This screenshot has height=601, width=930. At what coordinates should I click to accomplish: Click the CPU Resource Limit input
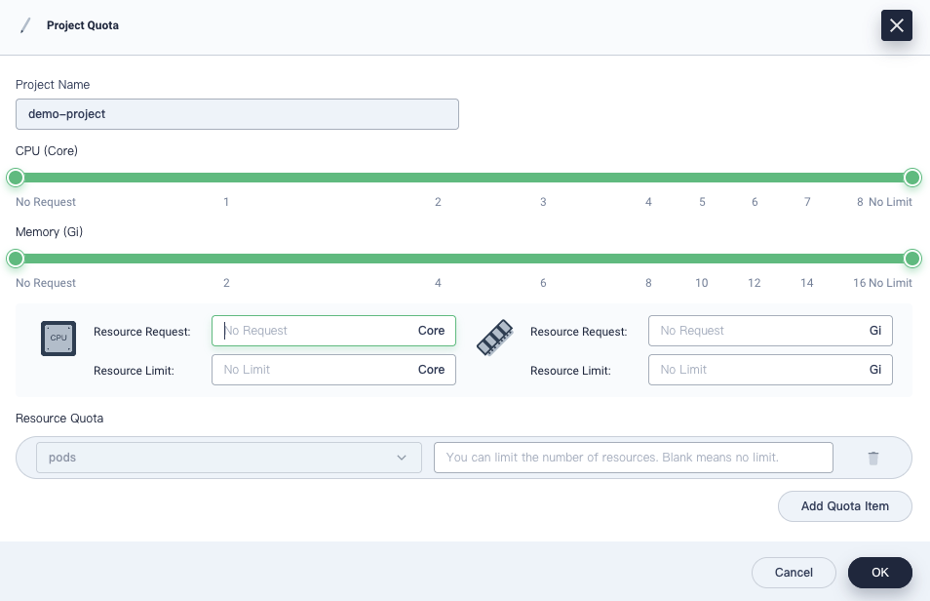[x=322, y=370]
